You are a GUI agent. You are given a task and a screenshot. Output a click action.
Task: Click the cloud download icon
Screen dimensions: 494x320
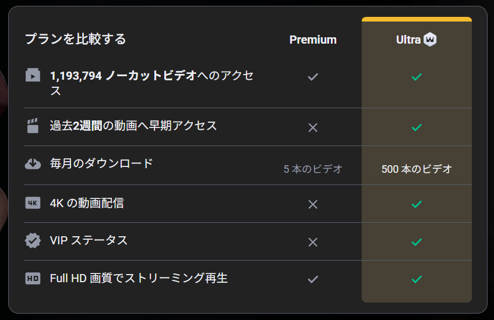[x=33, y=163]
